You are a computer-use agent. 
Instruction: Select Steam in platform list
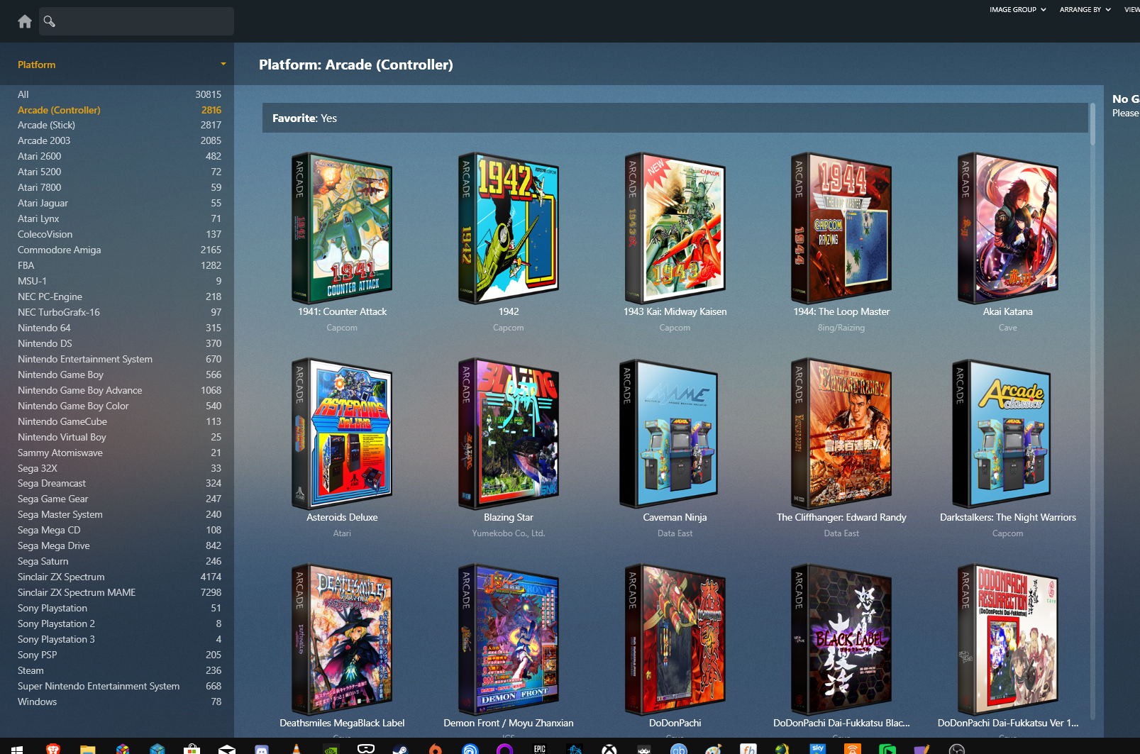point(119,670)
